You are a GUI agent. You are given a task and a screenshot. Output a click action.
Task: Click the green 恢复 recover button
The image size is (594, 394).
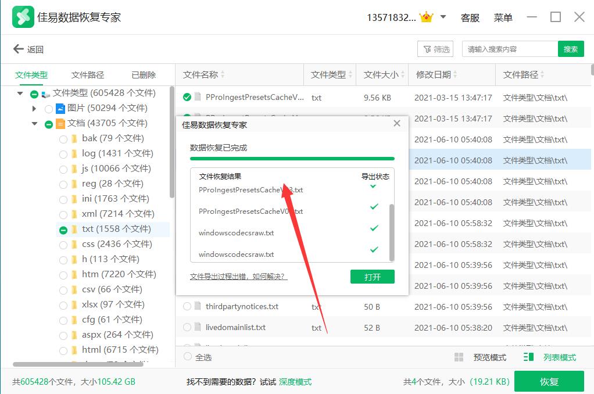click(549, 381)
